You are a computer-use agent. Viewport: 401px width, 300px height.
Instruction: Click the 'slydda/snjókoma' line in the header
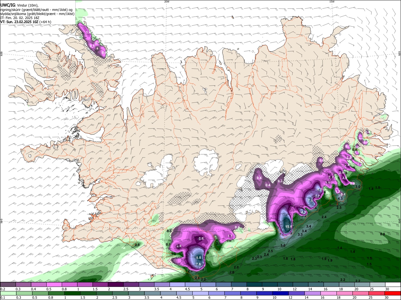tap(37, 14)
